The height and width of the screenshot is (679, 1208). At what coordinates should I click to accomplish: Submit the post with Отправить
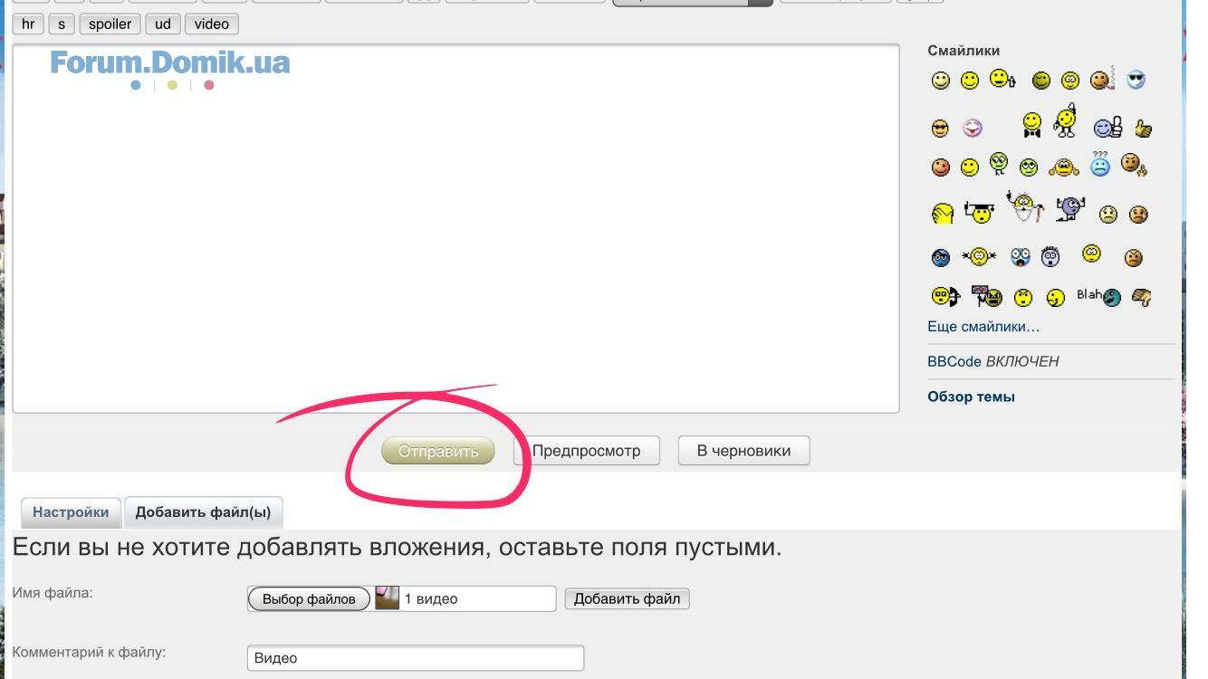click(438, 451)
